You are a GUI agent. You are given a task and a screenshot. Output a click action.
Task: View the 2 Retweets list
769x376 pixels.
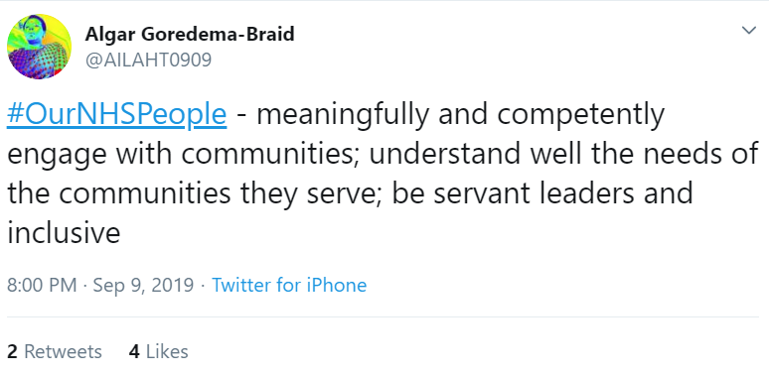[55, 351]
